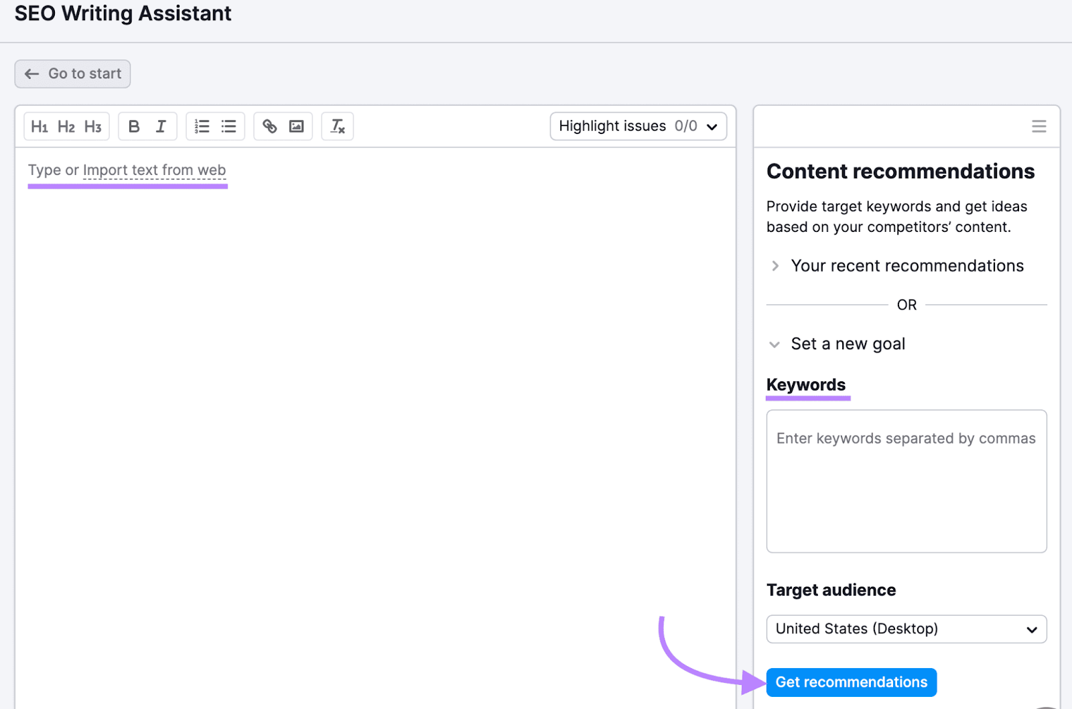Screen dimensions: 1072x709
Task: Open the insert image tool
Action: (x=297, y=126)
